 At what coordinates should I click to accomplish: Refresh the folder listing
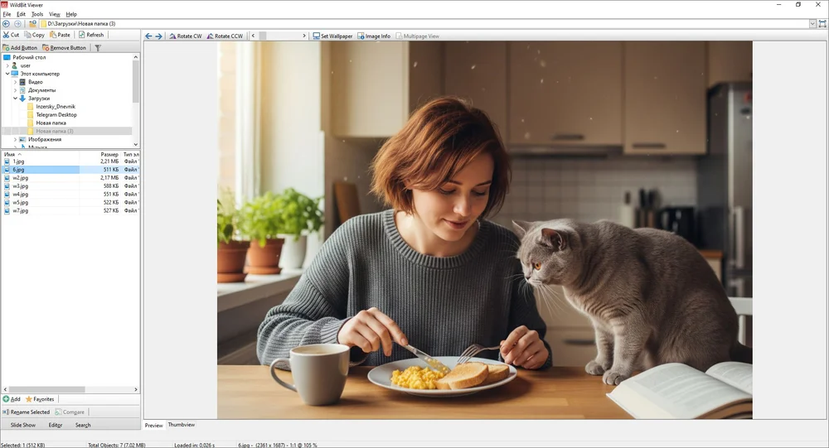coord(91,35)
